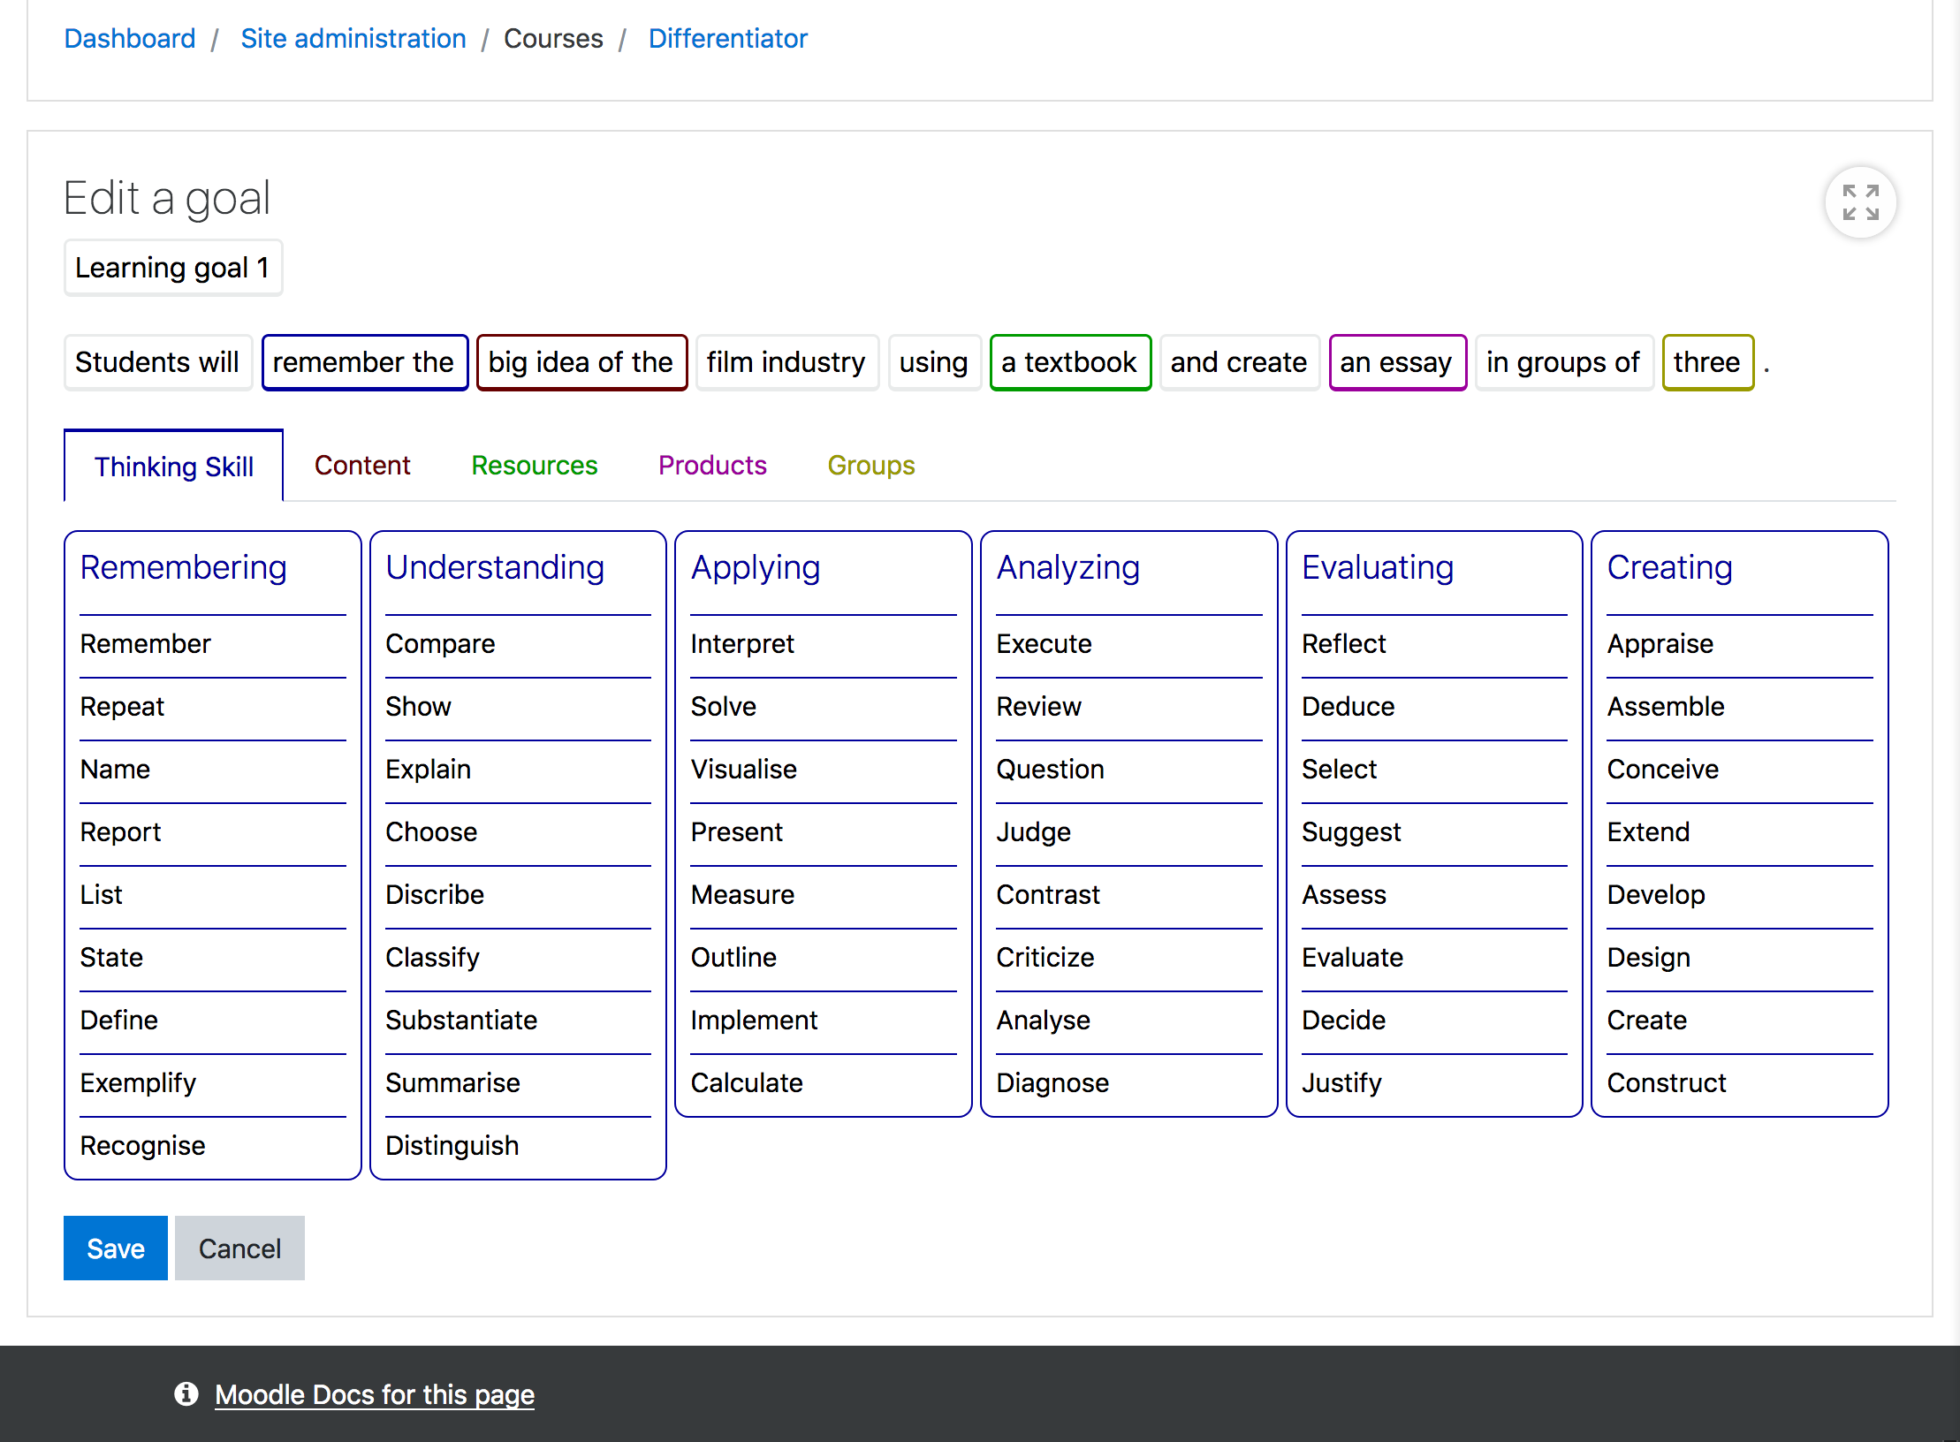This screenshot has width=1960, height=1442.
Task: Open Moodle Docs for this page
Action: pos(375,1394)
